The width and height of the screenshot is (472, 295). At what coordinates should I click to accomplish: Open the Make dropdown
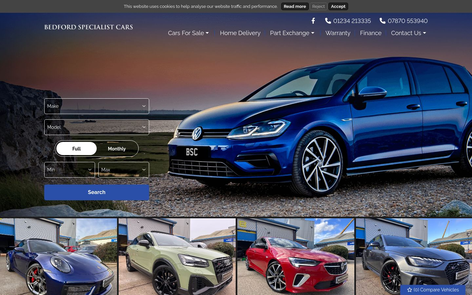97,106
